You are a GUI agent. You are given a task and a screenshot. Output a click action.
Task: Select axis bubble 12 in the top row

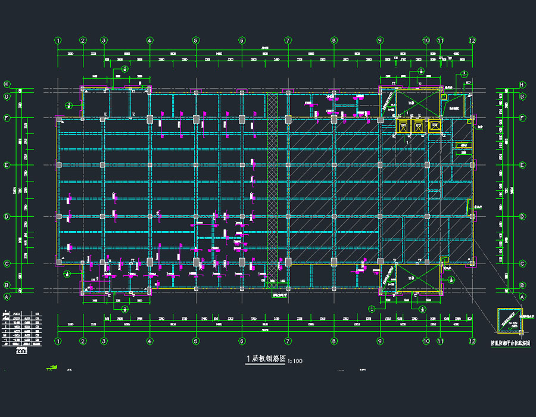pos(472,41)
